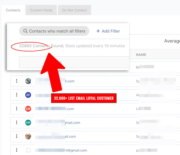Open three-dot menu beside the bird photo avatar
The height and width of the screenshot is (155, 180).
point(17,81)
